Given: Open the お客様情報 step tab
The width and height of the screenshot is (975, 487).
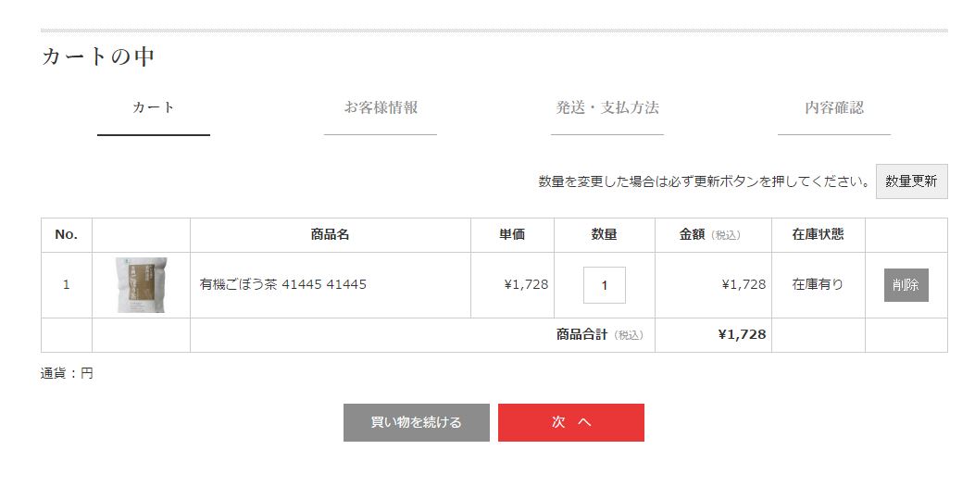Looking at the screenshot, I should [381, 108].
